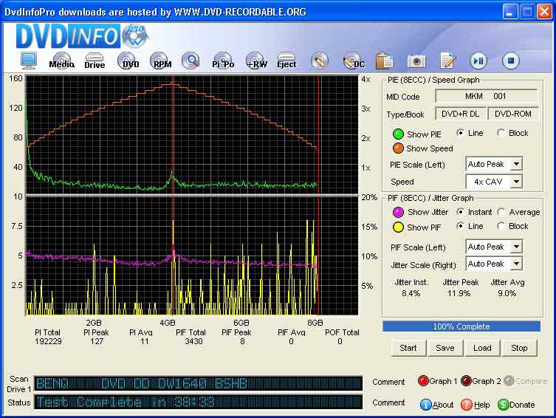Click the Jitter Inst. value 8.4%
This screenshot has width=556, height=418.
411,293
